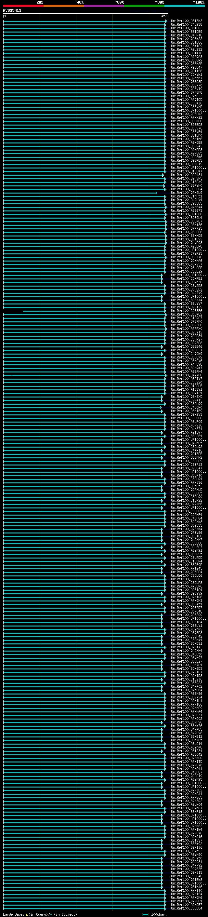This screenshot has height=917, width=208.
Task: Click hit label UniRef100_B8MF13
Action: click(186, 812)
